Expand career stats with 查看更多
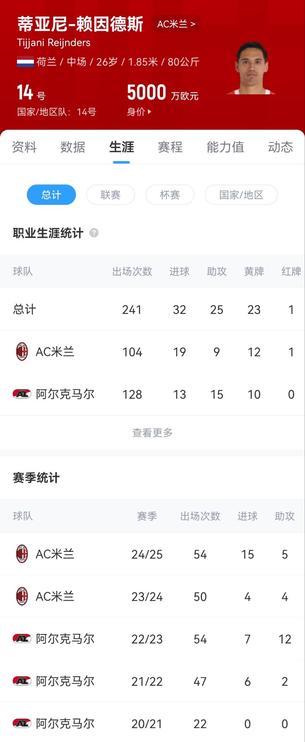Viewport: 305px width, 742px height. pos(152,433)
